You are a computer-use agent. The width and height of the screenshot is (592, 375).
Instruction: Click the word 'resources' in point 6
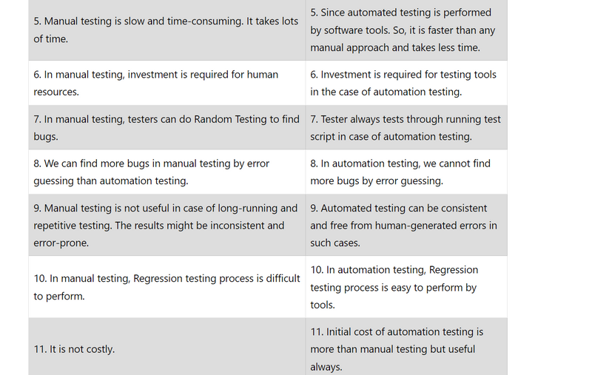(x=56, y=92)
